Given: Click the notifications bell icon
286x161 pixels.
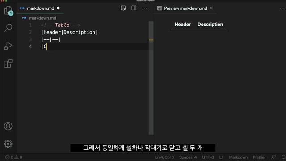Looking at the screenshot, I should click(x=283, y=157).
